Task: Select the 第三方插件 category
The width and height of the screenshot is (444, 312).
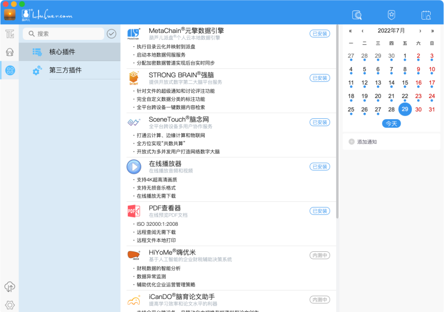Action: [x=70, y=70]
